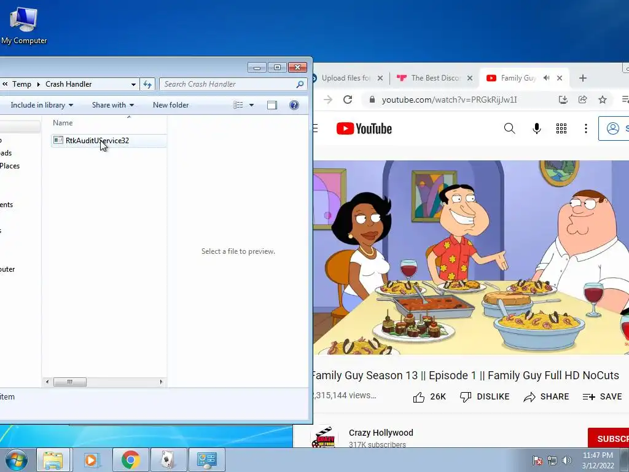The width and height of the screenshot is (629, 472).
Task: Reload the YouTube page
Action: (348, 100)
